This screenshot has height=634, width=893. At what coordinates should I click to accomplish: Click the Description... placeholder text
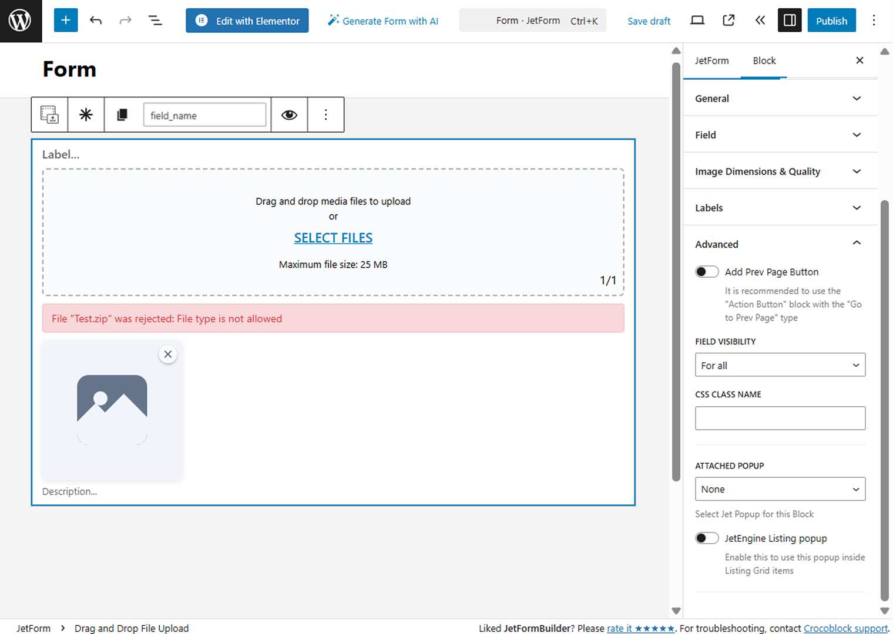click(x=69, y=491)
